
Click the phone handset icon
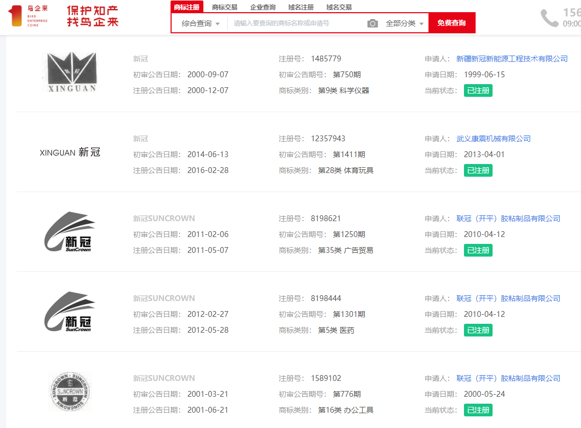click(550, 18)
